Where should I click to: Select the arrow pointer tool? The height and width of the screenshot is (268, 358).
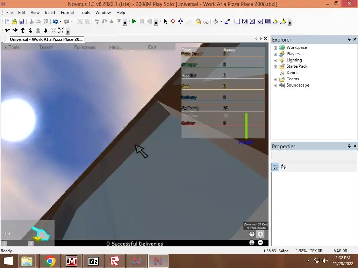[165, 21]
